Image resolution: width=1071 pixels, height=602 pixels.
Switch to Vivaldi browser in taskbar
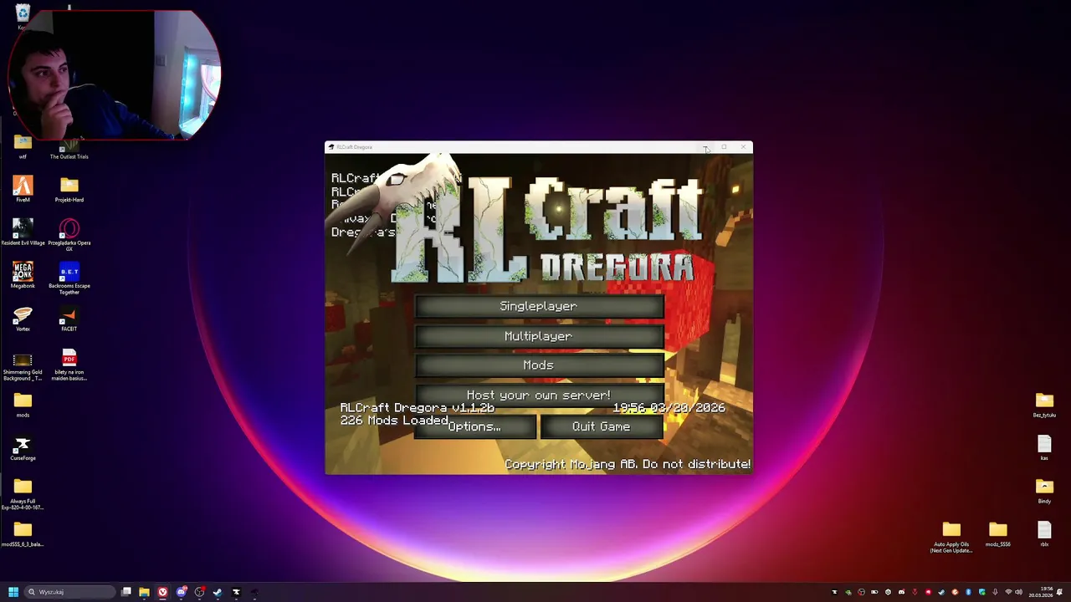pyautogui.click(x=162, y=592)
